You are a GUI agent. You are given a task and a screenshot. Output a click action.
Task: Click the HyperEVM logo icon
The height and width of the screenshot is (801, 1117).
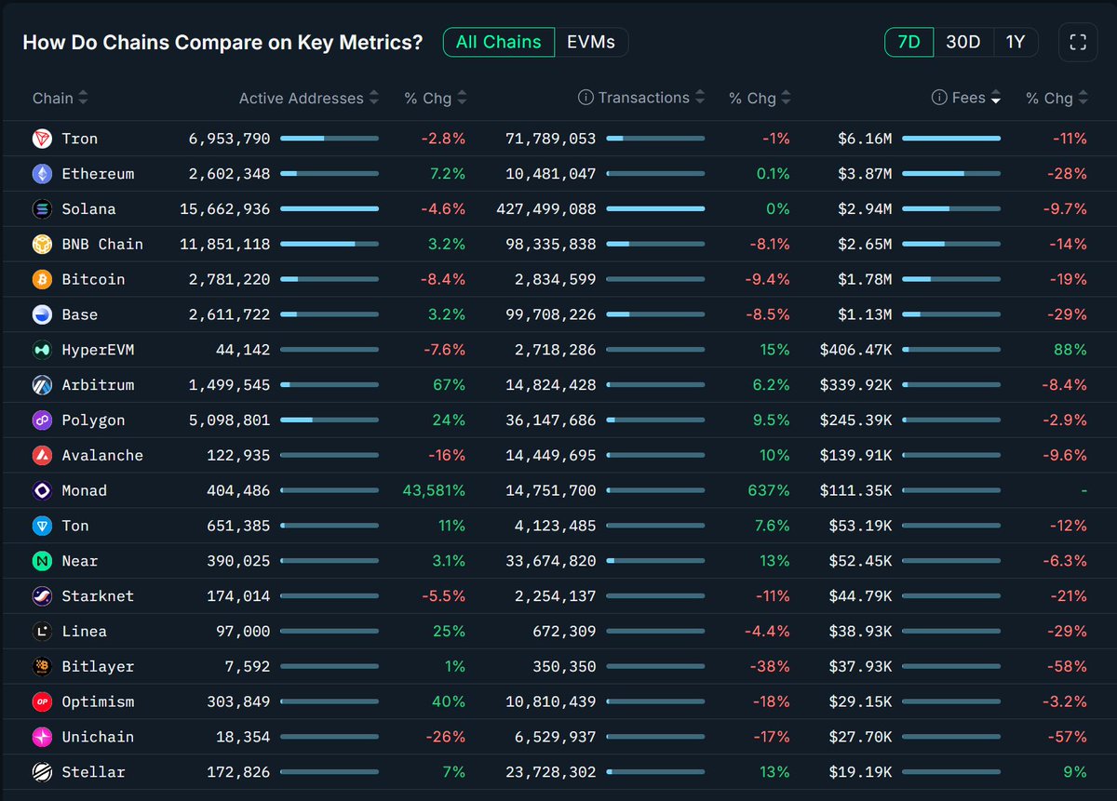tap(42, 350)
